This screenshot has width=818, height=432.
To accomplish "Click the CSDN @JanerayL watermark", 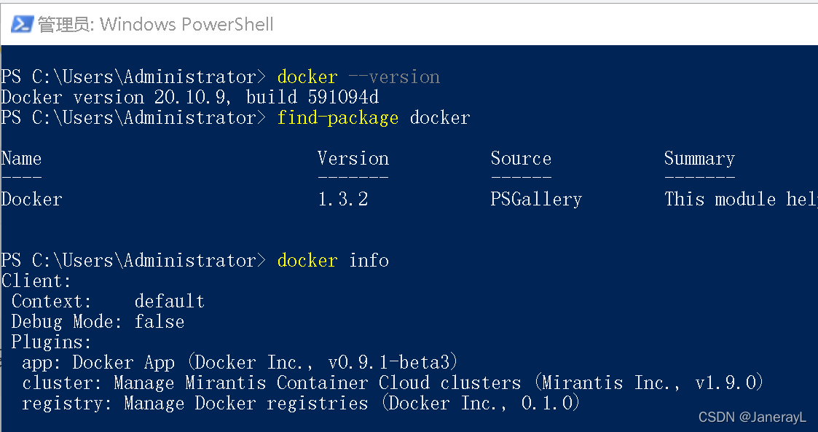I will point(752,417).
